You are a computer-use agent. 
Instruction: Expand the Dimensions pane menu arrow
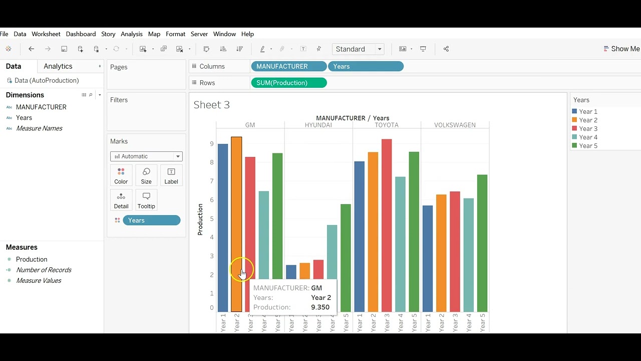[x=100, y=95]
